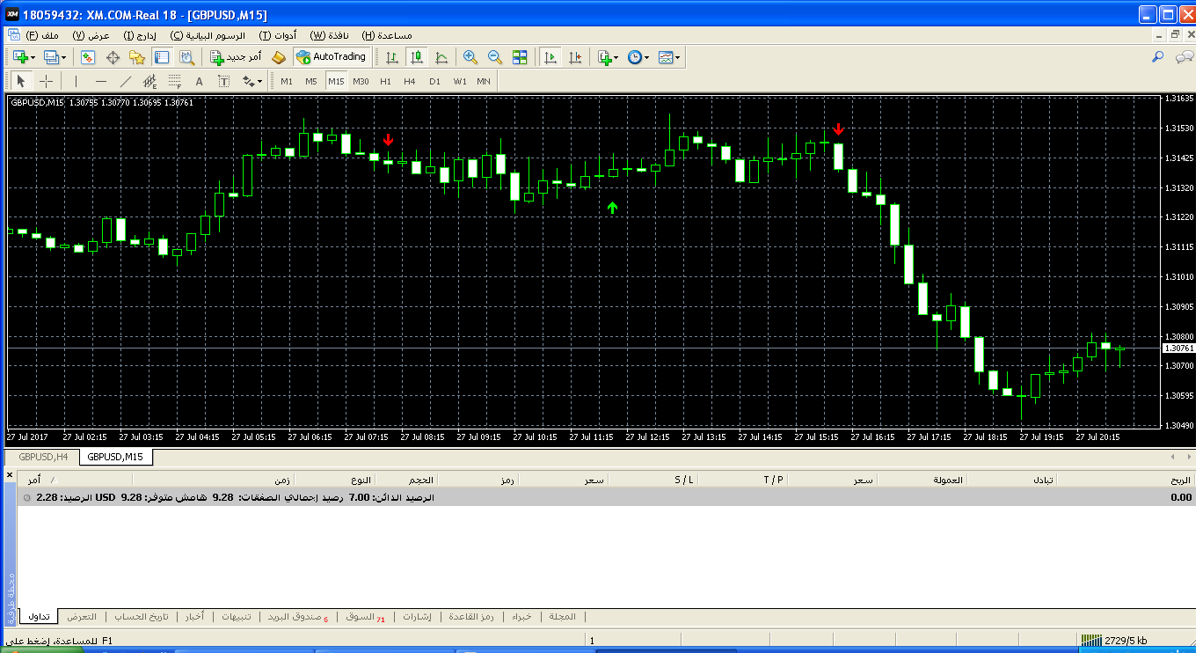The width and height of the screenshot is (1203, 653).
Task: Click the zoom in magnifier icon
Action: 470,57
